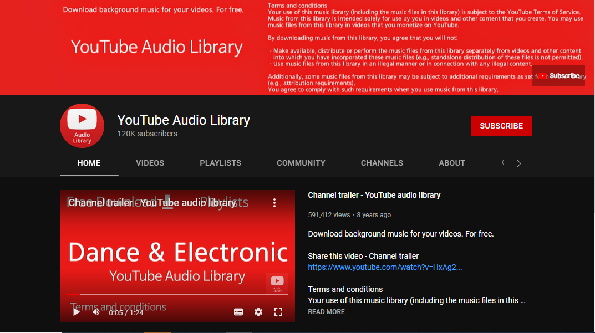Show more tabs with right chevron arrow
595x333 pixels.
pyautogui.click(x=518, y=163)
